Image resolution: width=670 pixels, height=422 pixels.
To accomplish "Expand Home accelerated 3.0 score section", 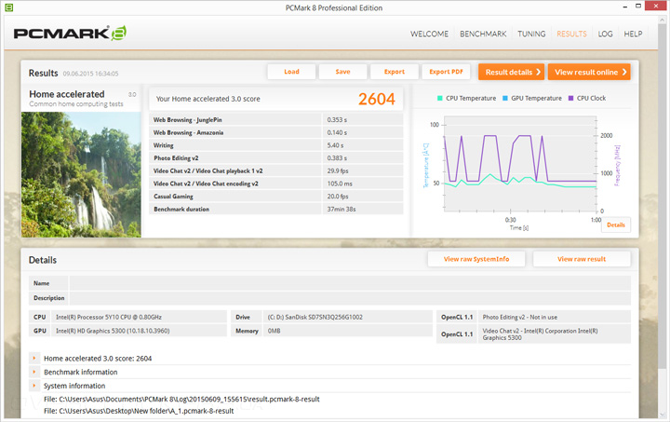I will point(34,359).
